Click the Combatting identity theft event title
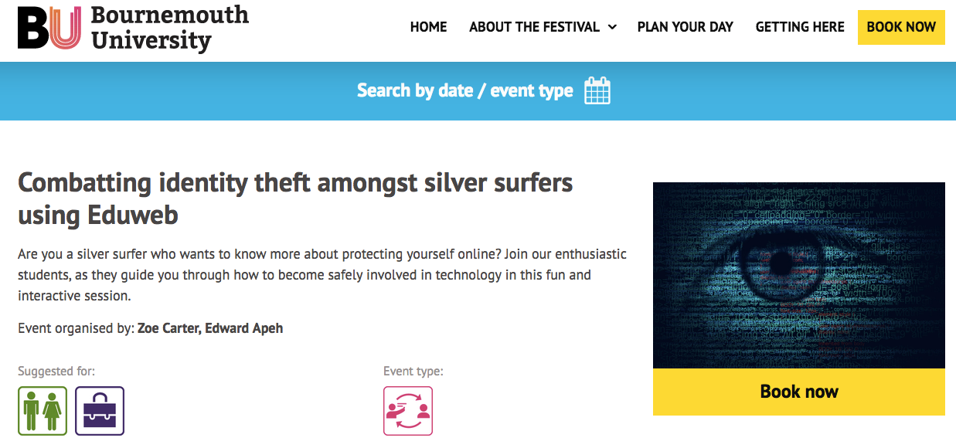 click(295, 199)
